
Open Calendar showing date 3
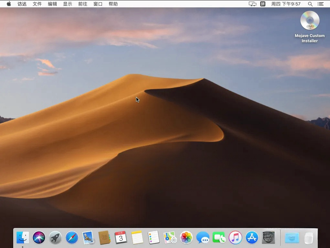point(121,237)
